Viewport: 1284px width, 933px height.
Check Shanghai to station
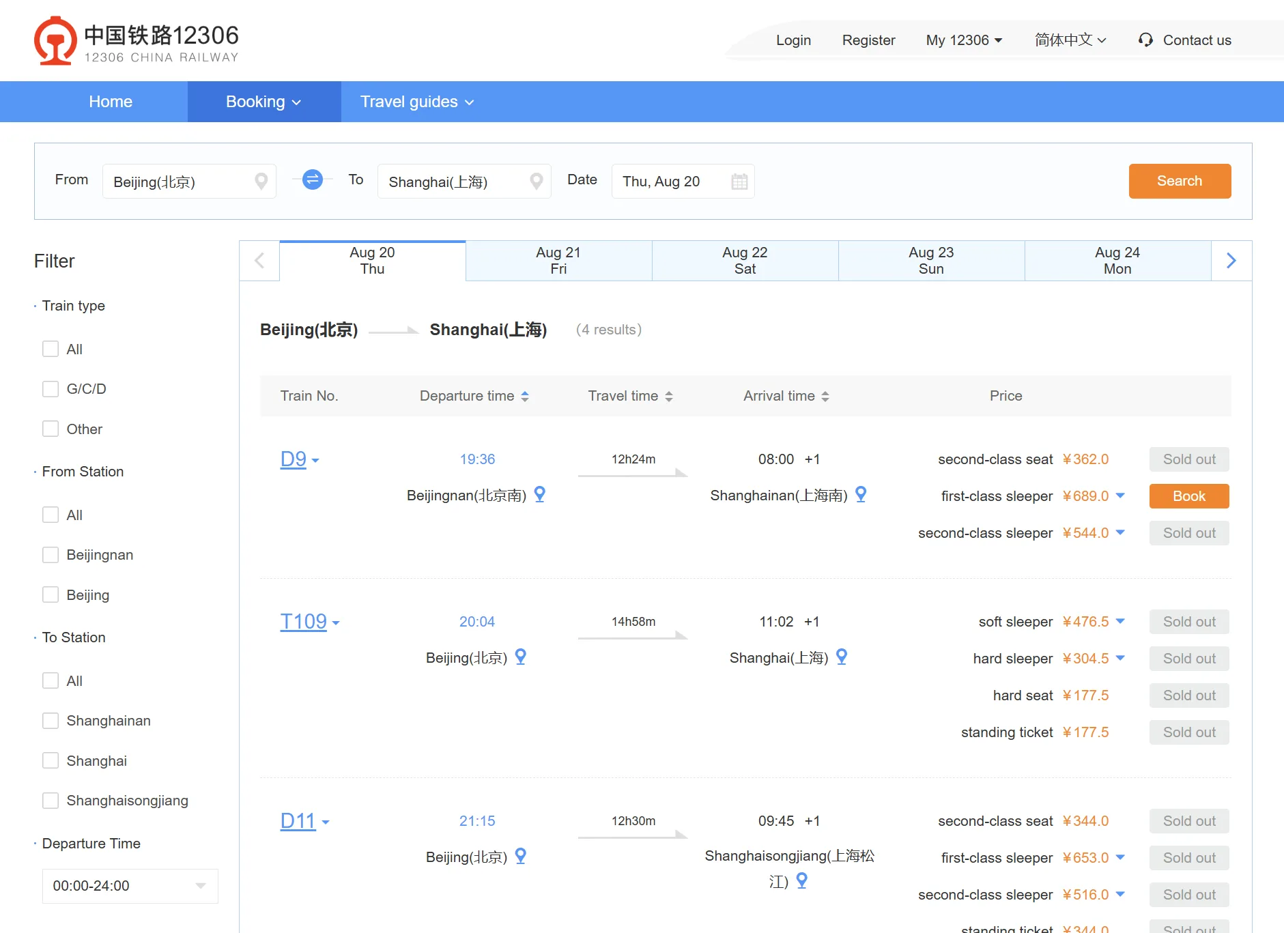pyautogui.click(x=51, y=760)
